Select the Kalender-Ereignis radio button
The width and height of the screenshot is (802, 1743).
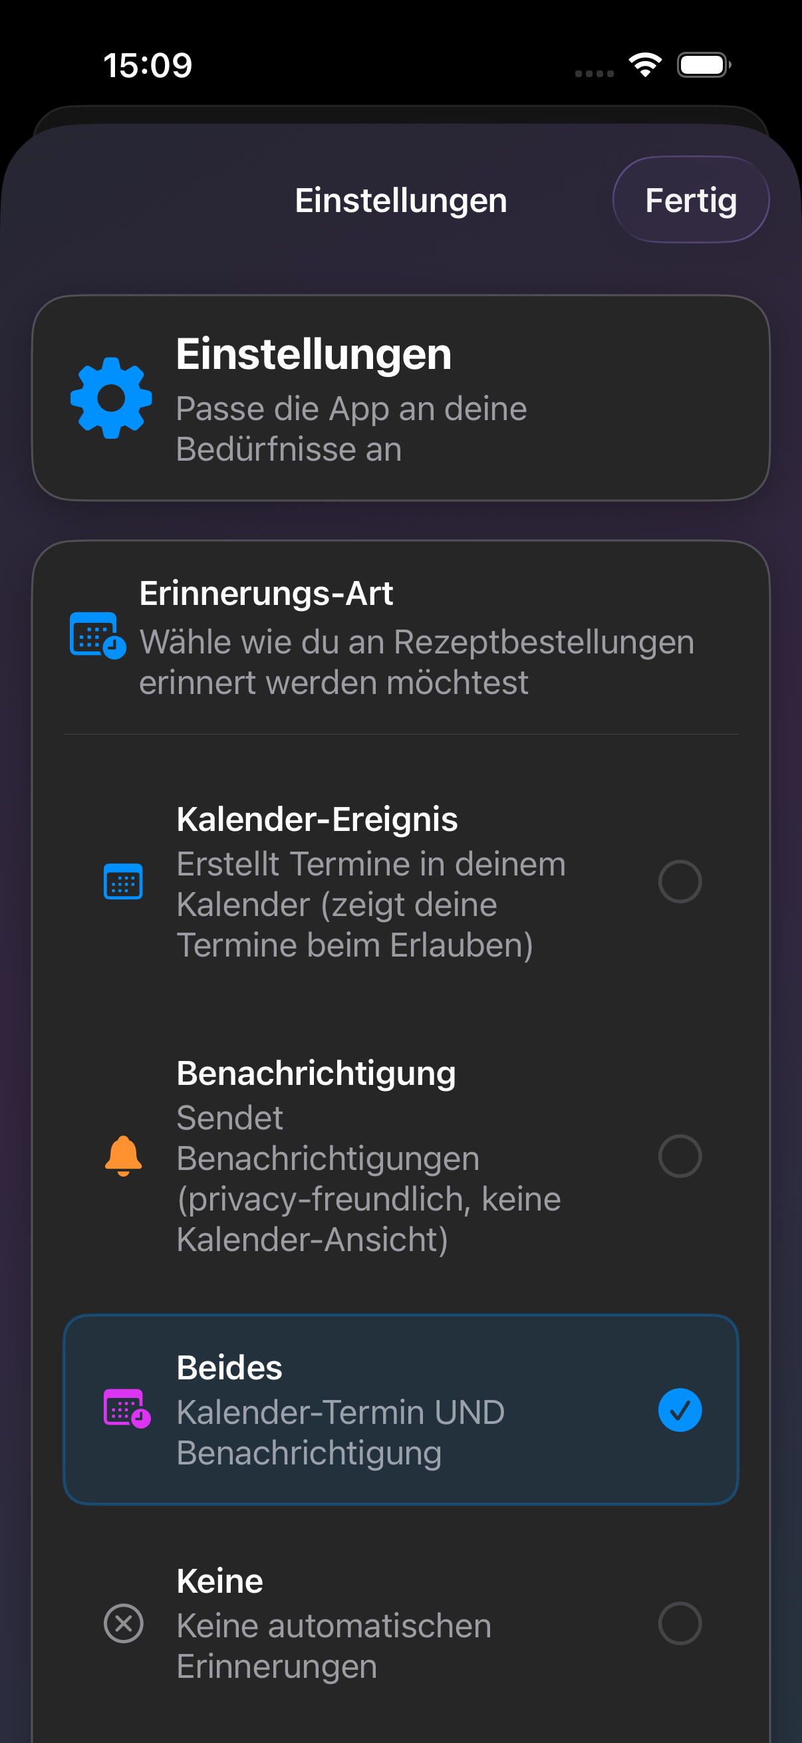coord(680,881)
